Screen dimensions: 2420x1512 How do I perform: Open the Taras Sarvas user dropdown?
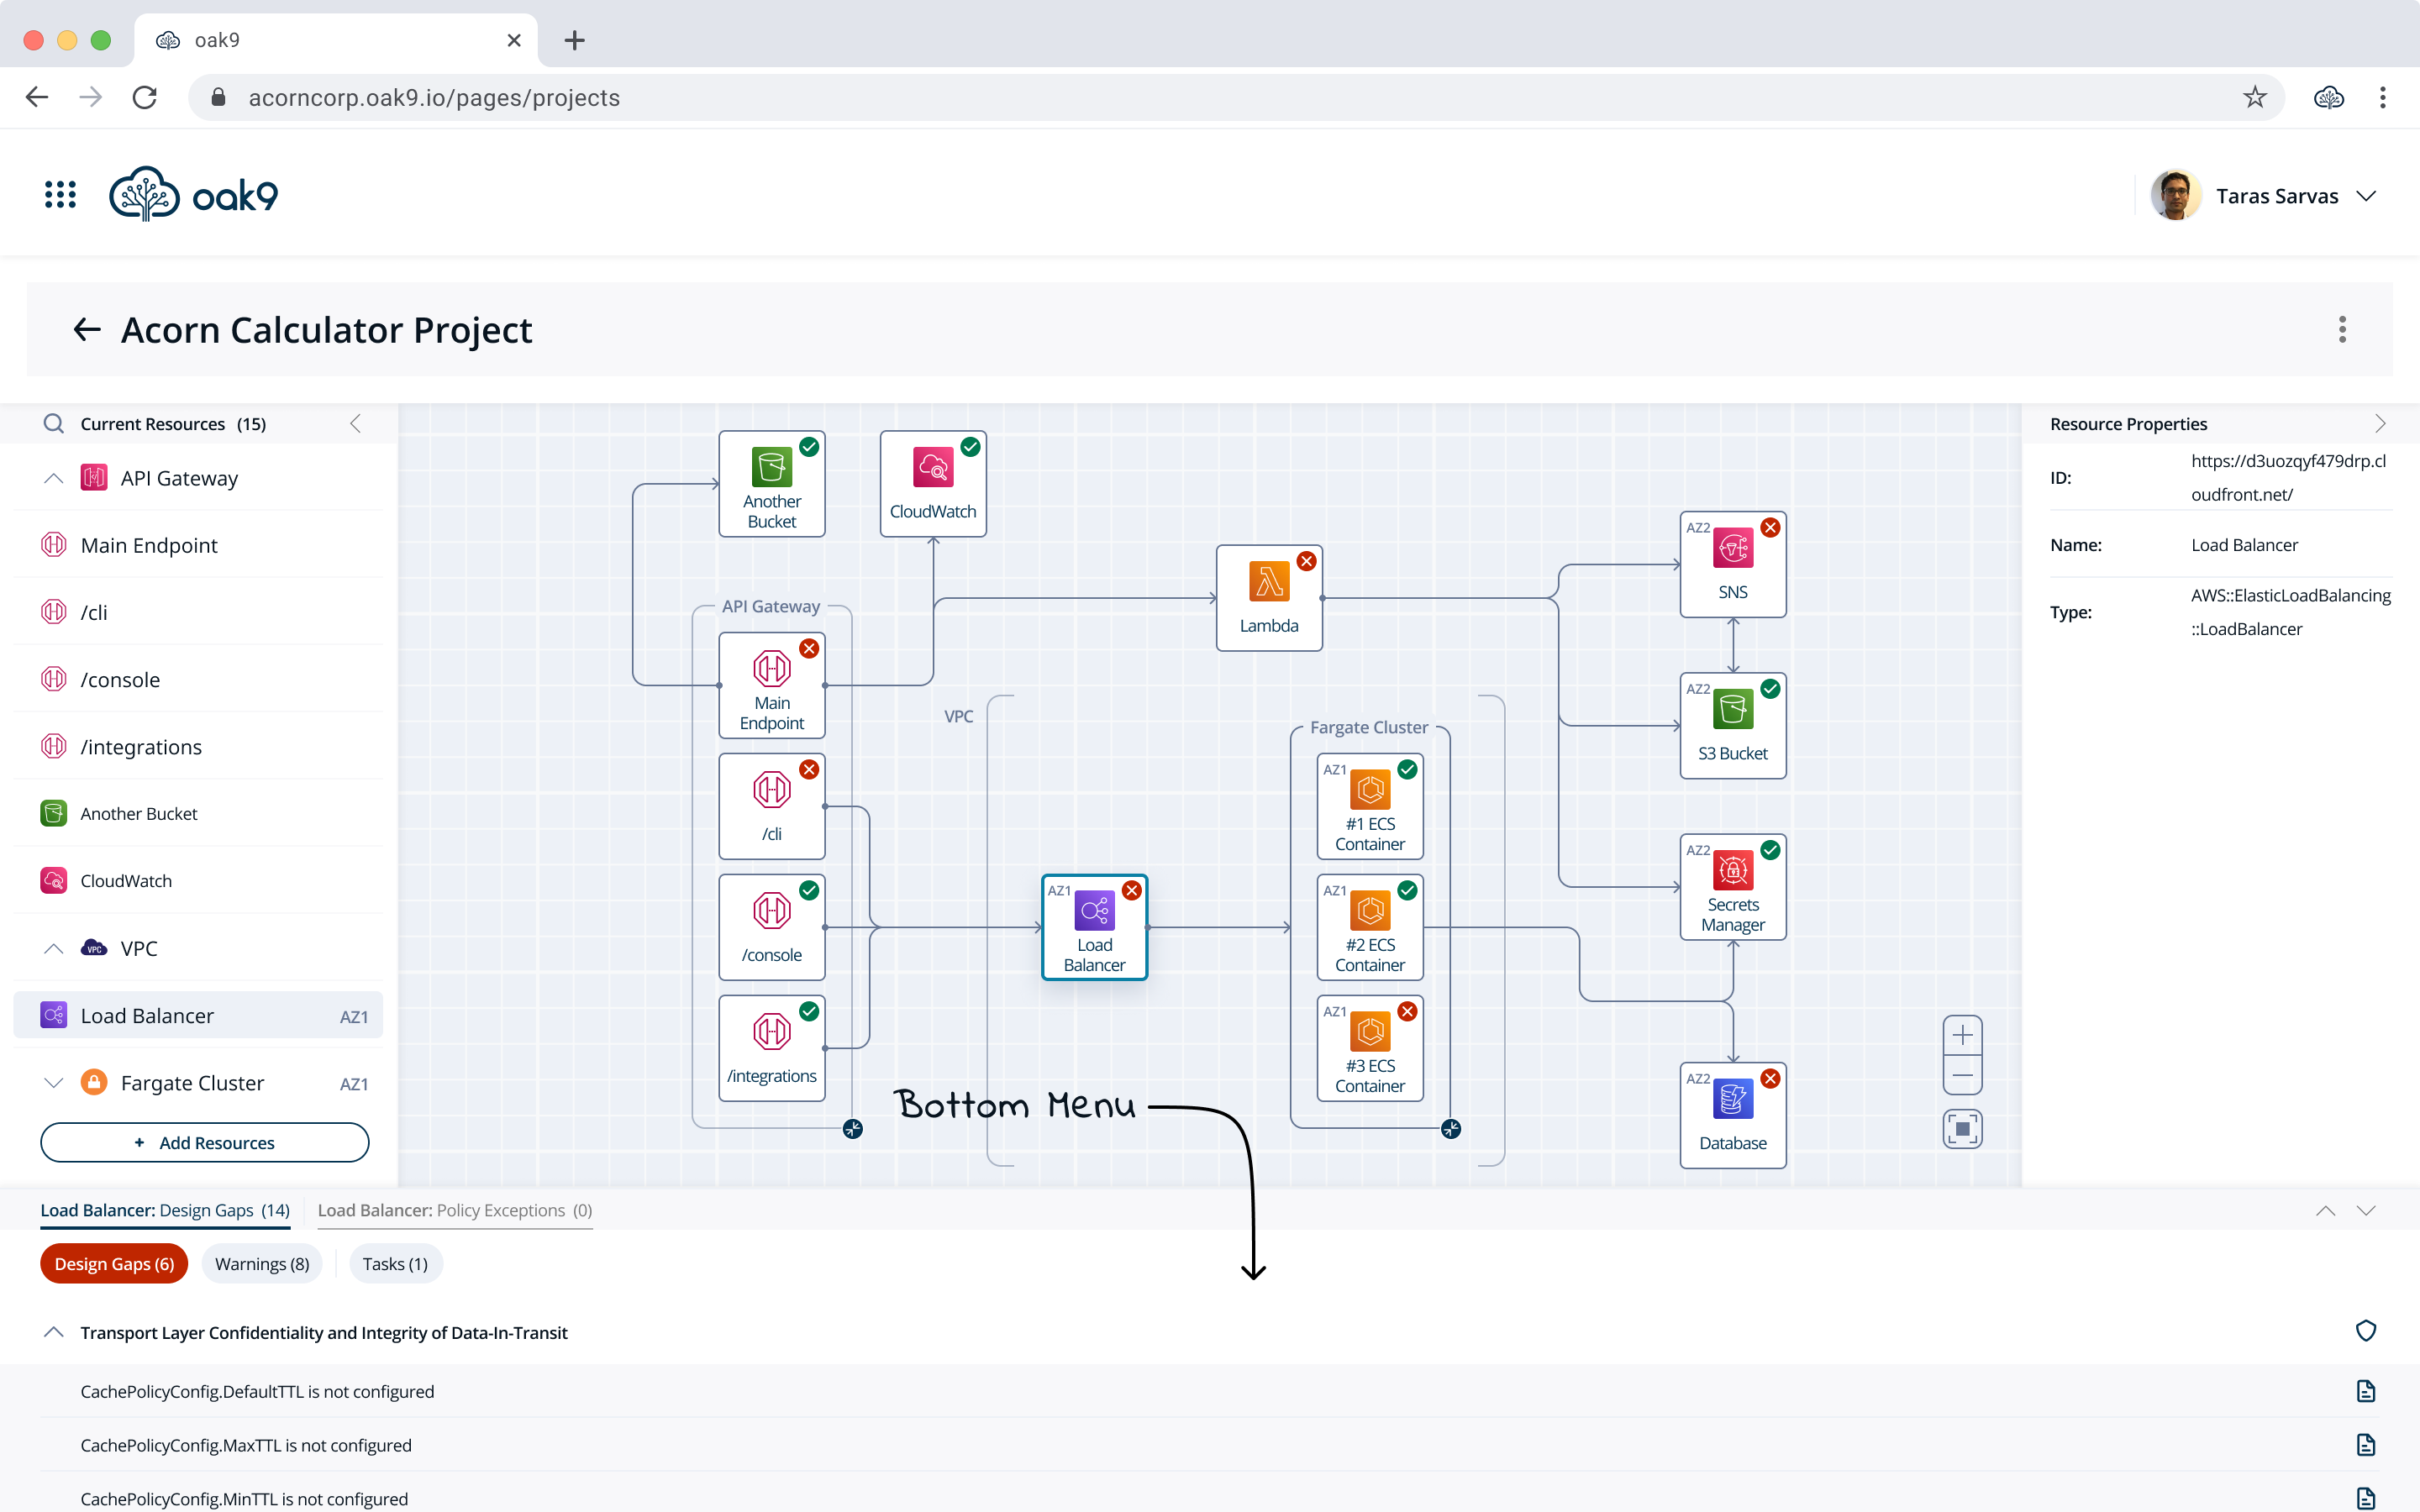tap(2366, 196)
